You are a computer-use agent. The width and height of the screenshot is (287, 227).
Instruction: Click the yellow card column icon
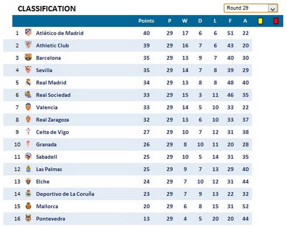click(260, 20)
